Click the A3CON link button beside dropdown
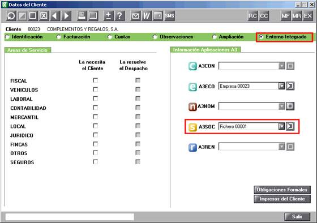The height and width of the screenshot is (223, 317). [x=290, y=66]
